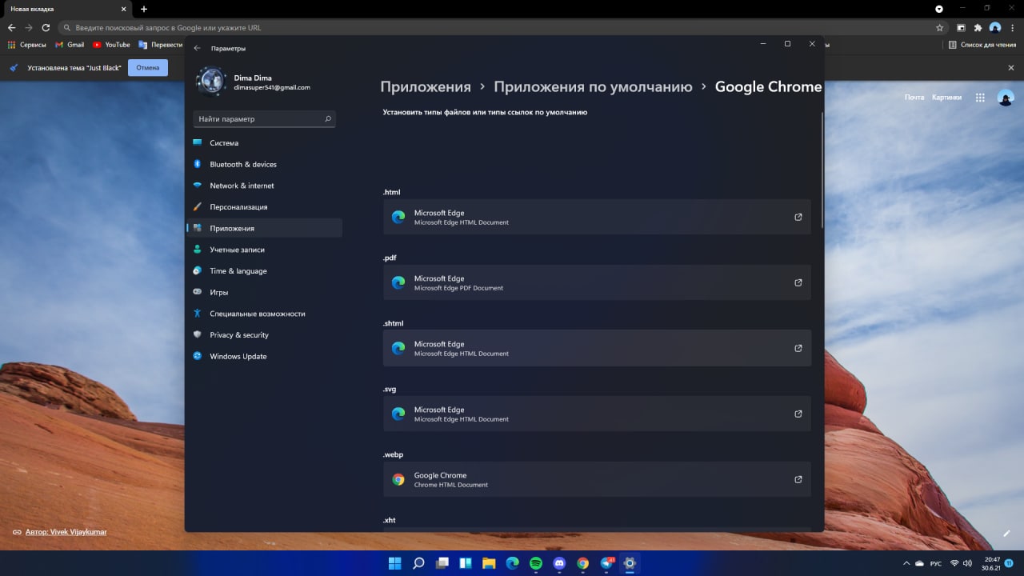Open Windows Update settings

pos(264,356)
